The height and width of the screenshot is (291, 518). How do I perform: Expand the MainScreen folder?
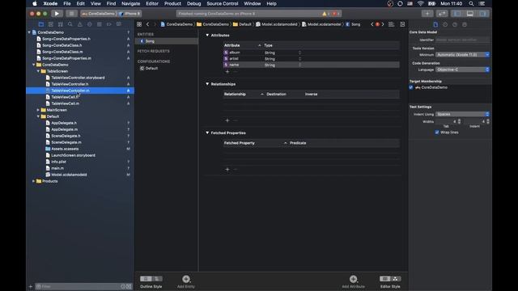click(x=38, y=110)
